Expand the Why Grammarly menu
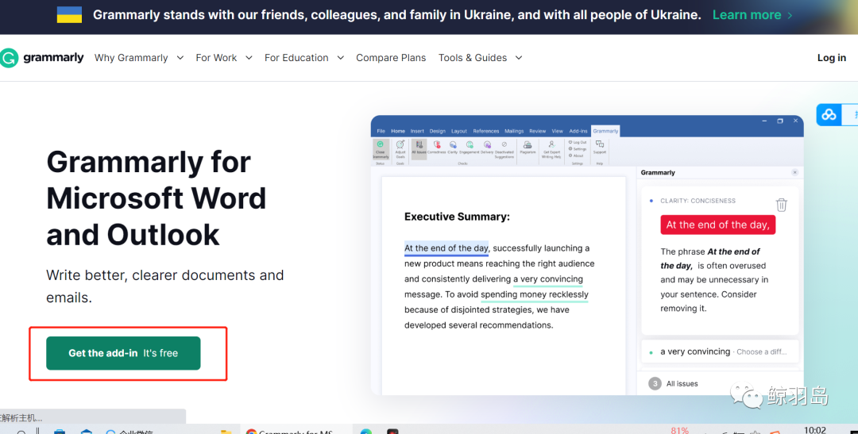Screen dimensions: 858x434 click(138, 57)
